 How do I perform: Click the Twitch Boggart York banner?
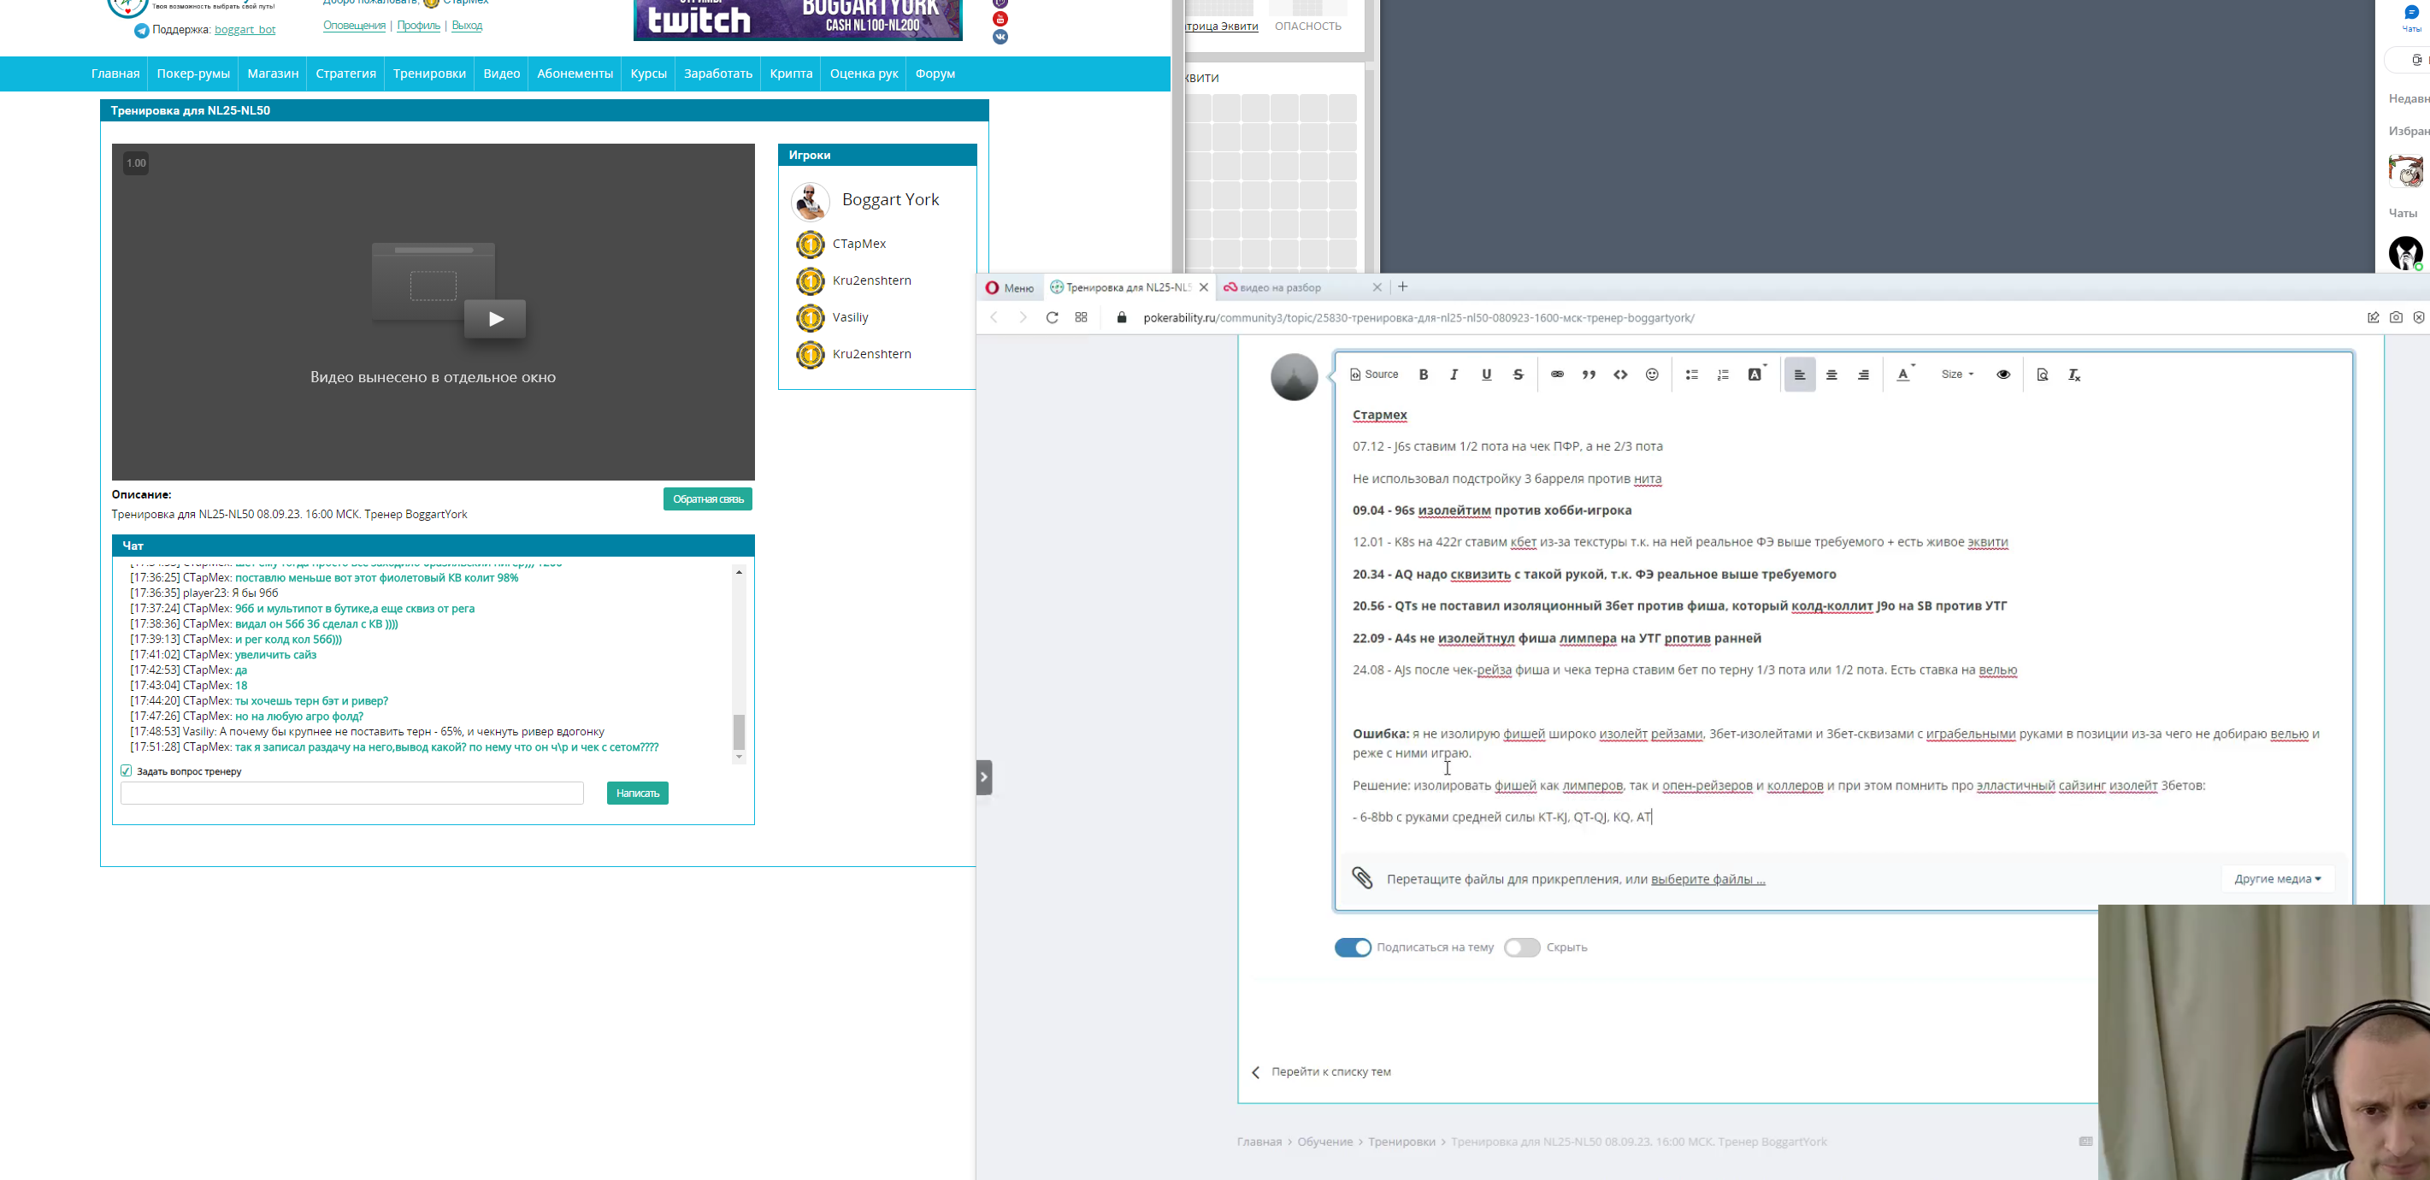798,20
